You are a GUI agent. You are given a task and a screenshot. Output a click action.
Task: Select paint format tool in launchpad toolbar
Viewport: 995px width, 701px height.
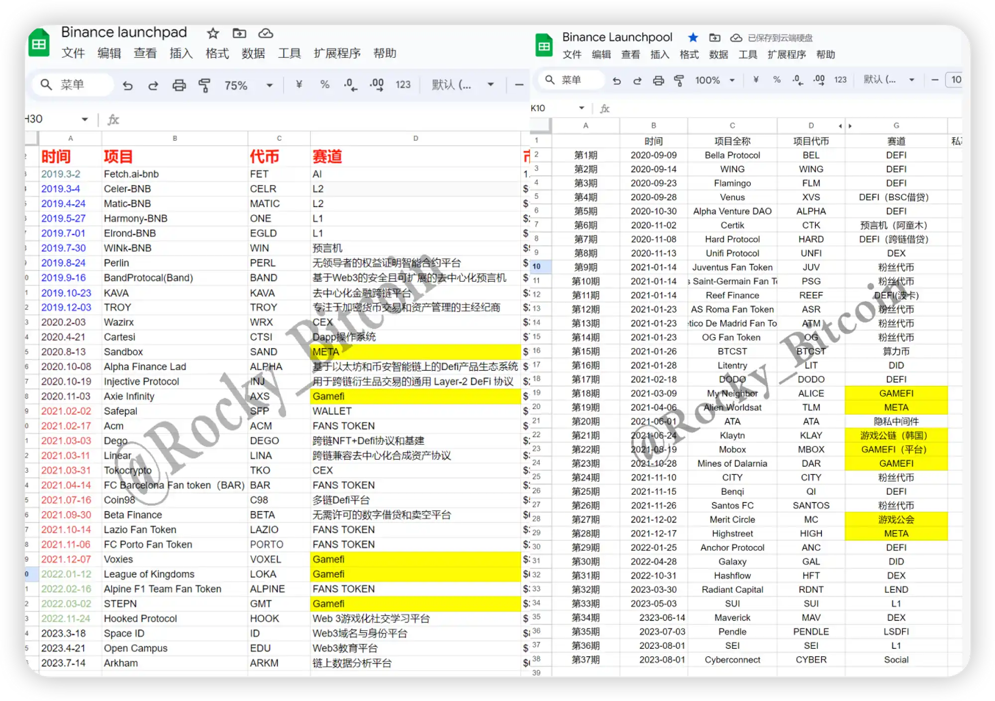click(x=204, y=85)
